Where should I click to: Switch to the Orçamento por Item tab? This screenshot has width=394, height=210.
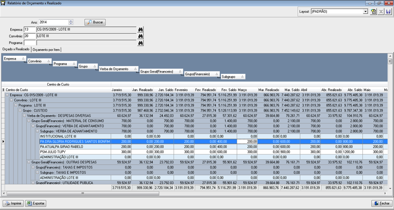tap(46, 50)
